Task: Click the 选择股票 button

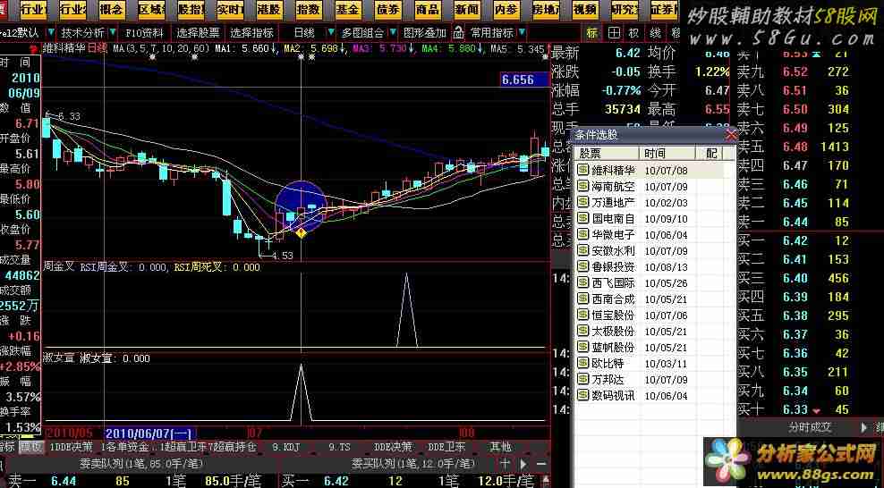Action: (198, 32)
